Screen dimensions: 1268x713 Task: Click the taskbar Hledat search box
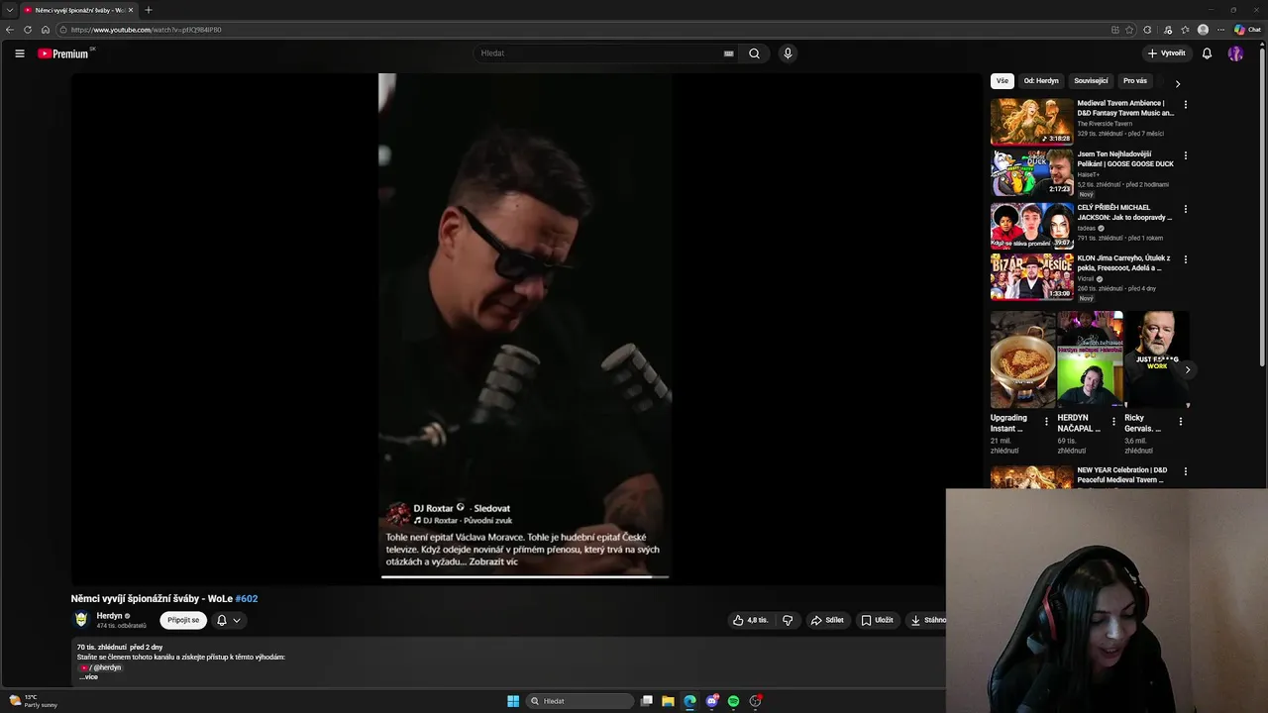click(x=581, y=701)
